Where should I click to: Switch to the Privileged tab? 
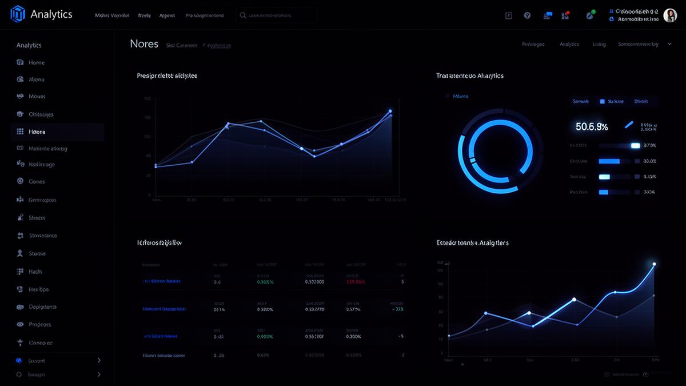tap(533, 43)
